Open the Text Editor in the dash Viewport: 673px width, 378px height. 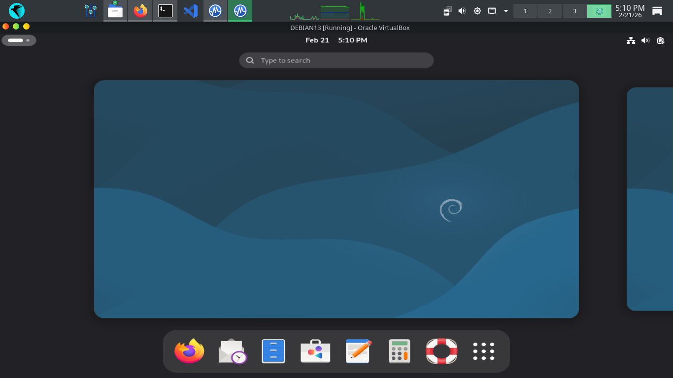[358, 351]
